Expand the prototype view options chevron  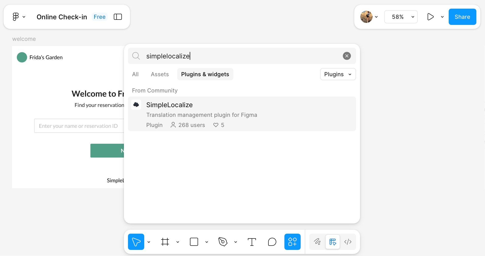442,17
